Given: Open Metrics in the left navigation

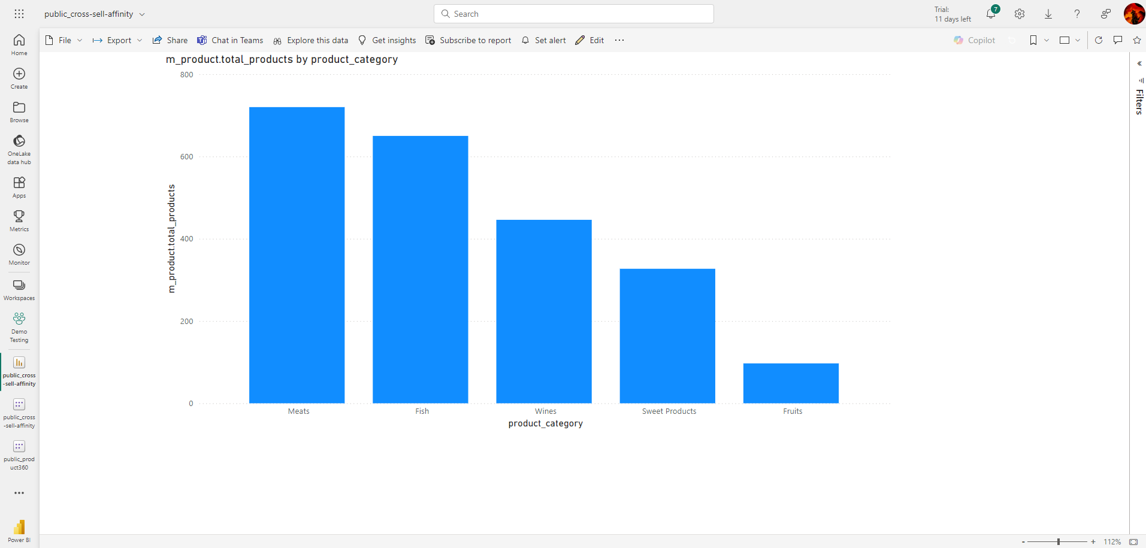Looking at the screenshot, I should coord(19,221).
